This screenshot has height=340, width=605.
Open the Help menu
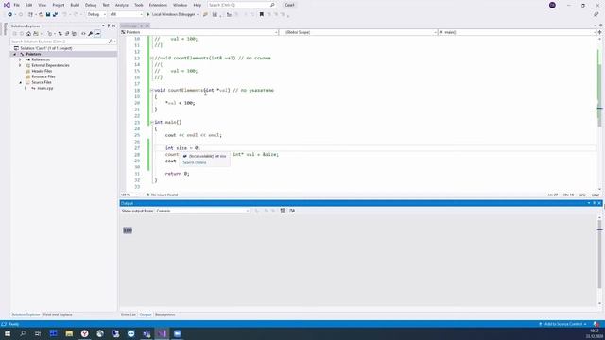click(198, 5)
